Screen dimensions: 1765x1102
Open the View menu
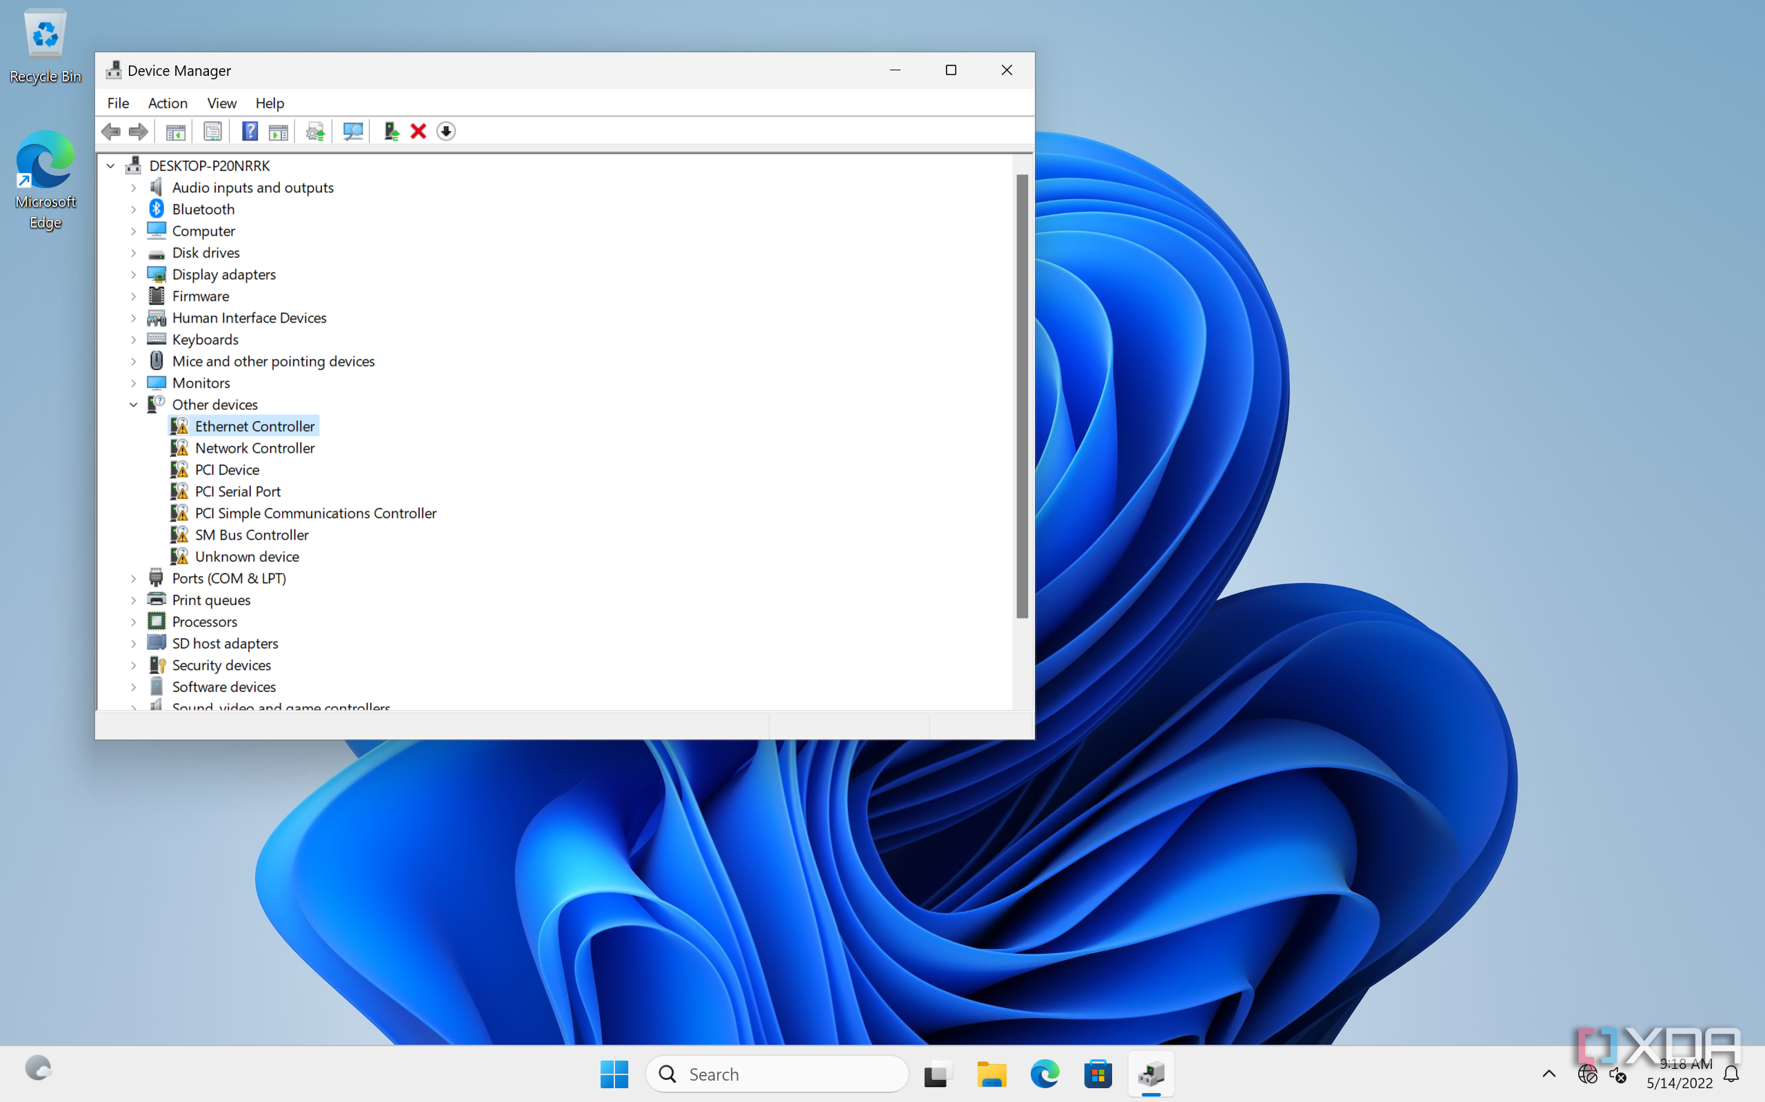(x=221, y=103)
